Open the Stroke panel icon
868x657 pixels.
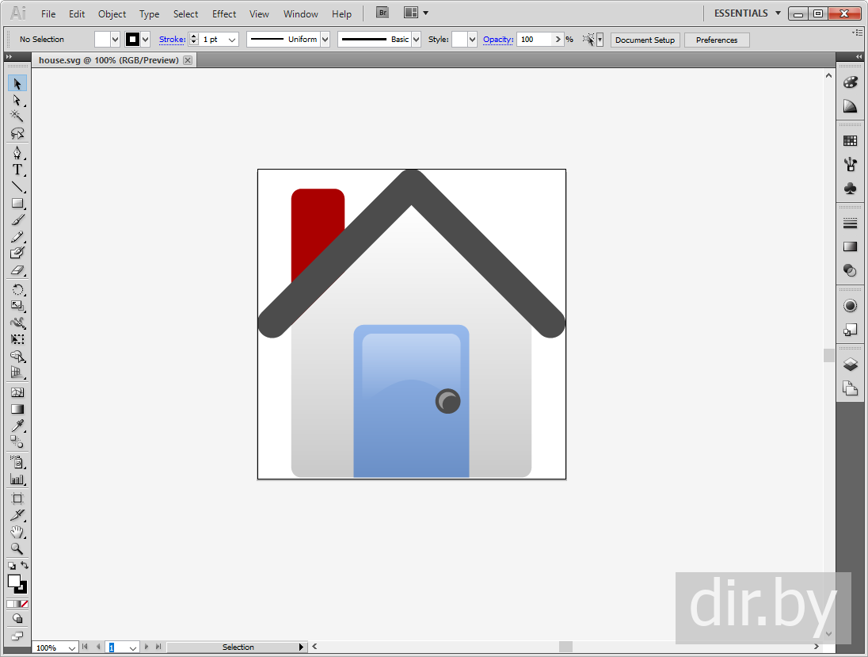pyautogui.click(x=851, y=223)
